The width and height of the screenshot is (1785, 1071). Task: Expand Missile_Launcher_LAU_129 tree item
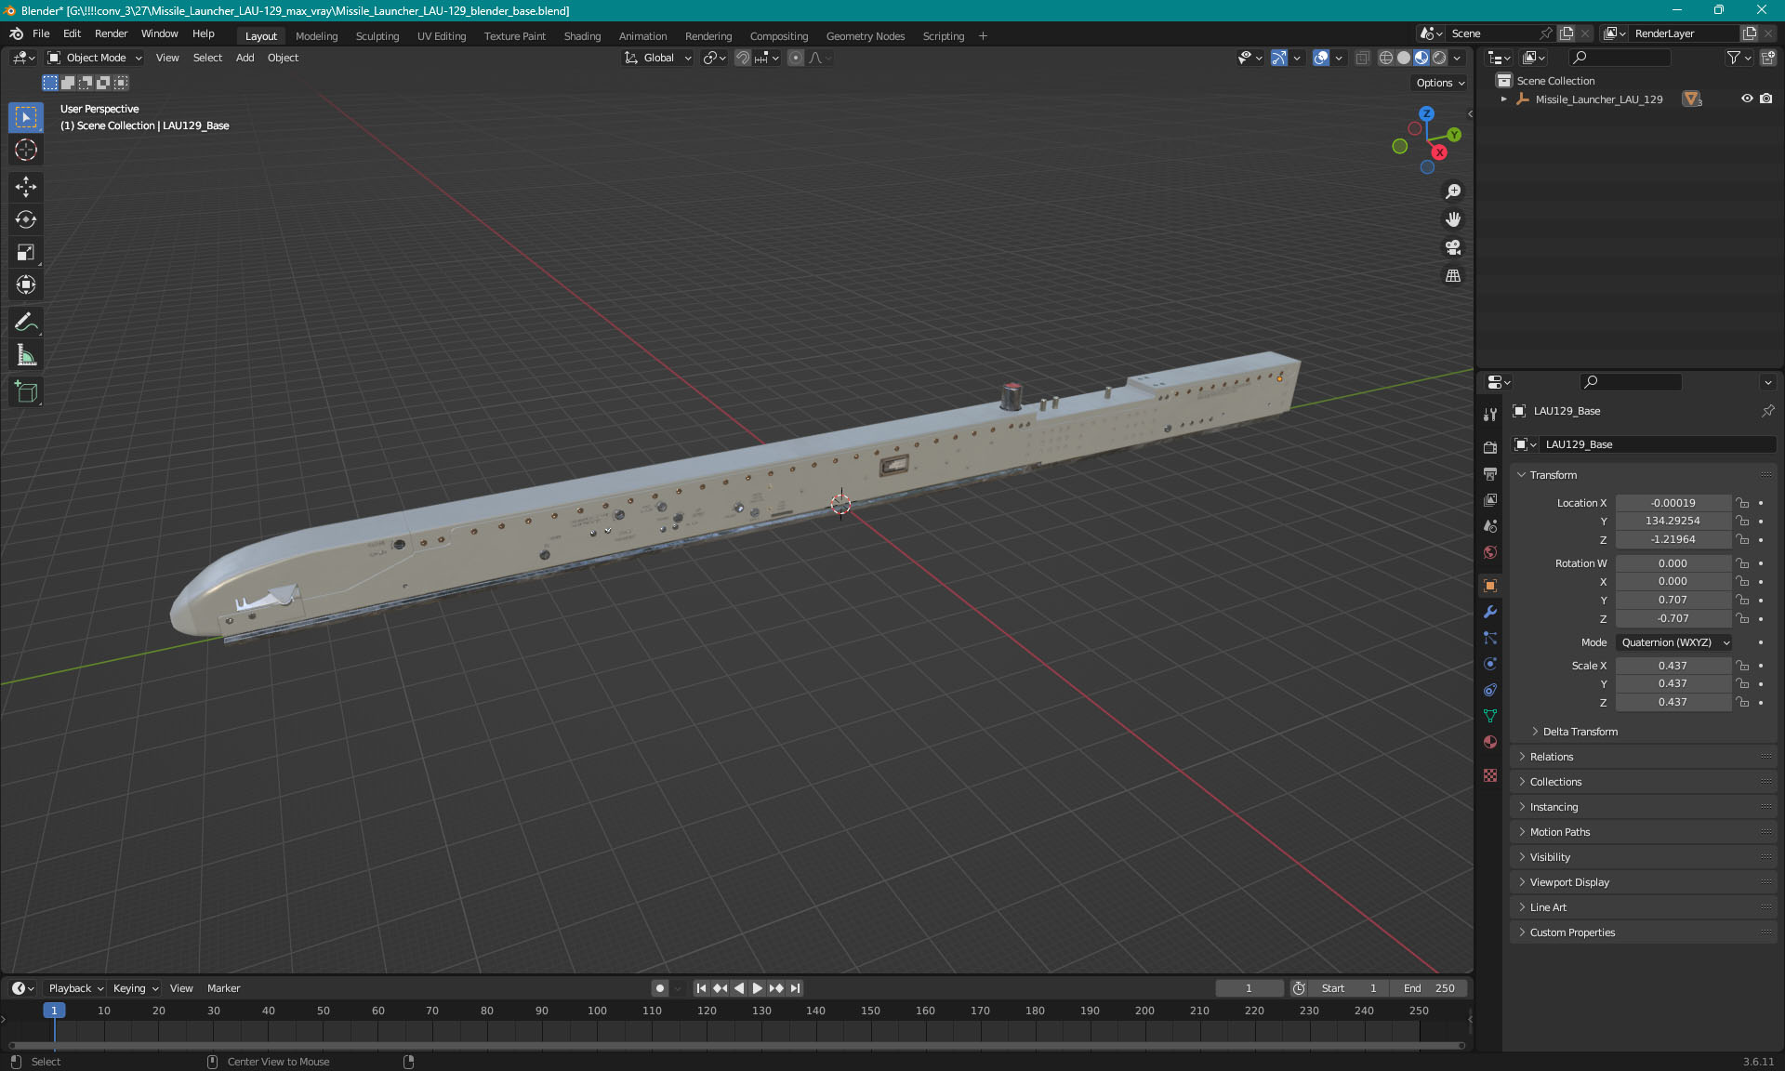point(1503,99)
